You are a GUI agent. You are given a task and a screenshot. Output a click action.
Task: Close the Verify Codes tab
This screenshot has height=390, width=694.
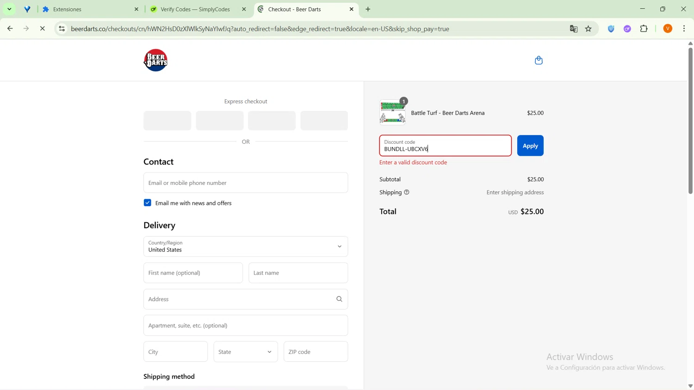click(244, 9)
